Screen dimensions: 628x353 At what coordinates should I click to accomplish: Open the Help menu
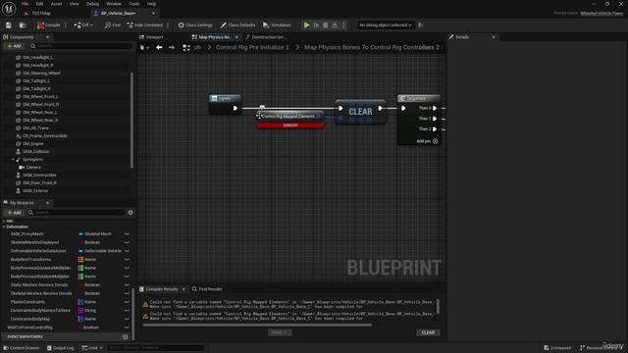point(151,4)
